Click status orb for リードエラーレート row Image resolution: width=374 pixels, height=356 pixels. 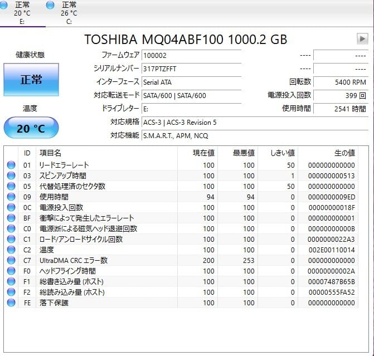coord(11,165)
